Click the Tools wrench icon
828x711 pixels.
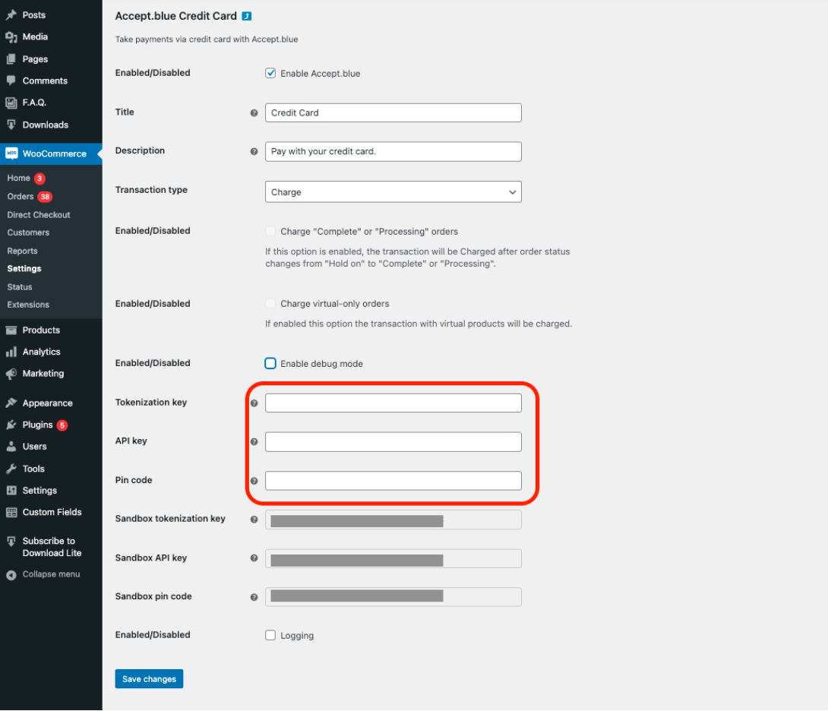(x=11, y=469)
